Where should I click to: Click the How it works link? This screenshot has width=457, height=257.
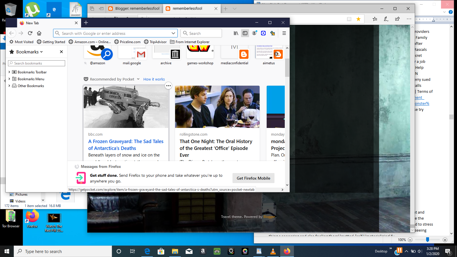tap(154, 79)
